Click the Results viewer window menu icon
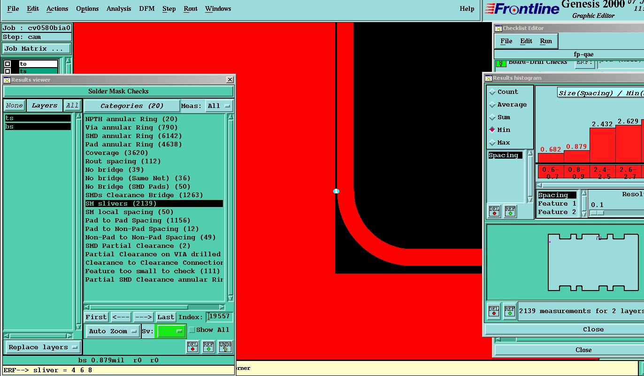 point(7,80)
